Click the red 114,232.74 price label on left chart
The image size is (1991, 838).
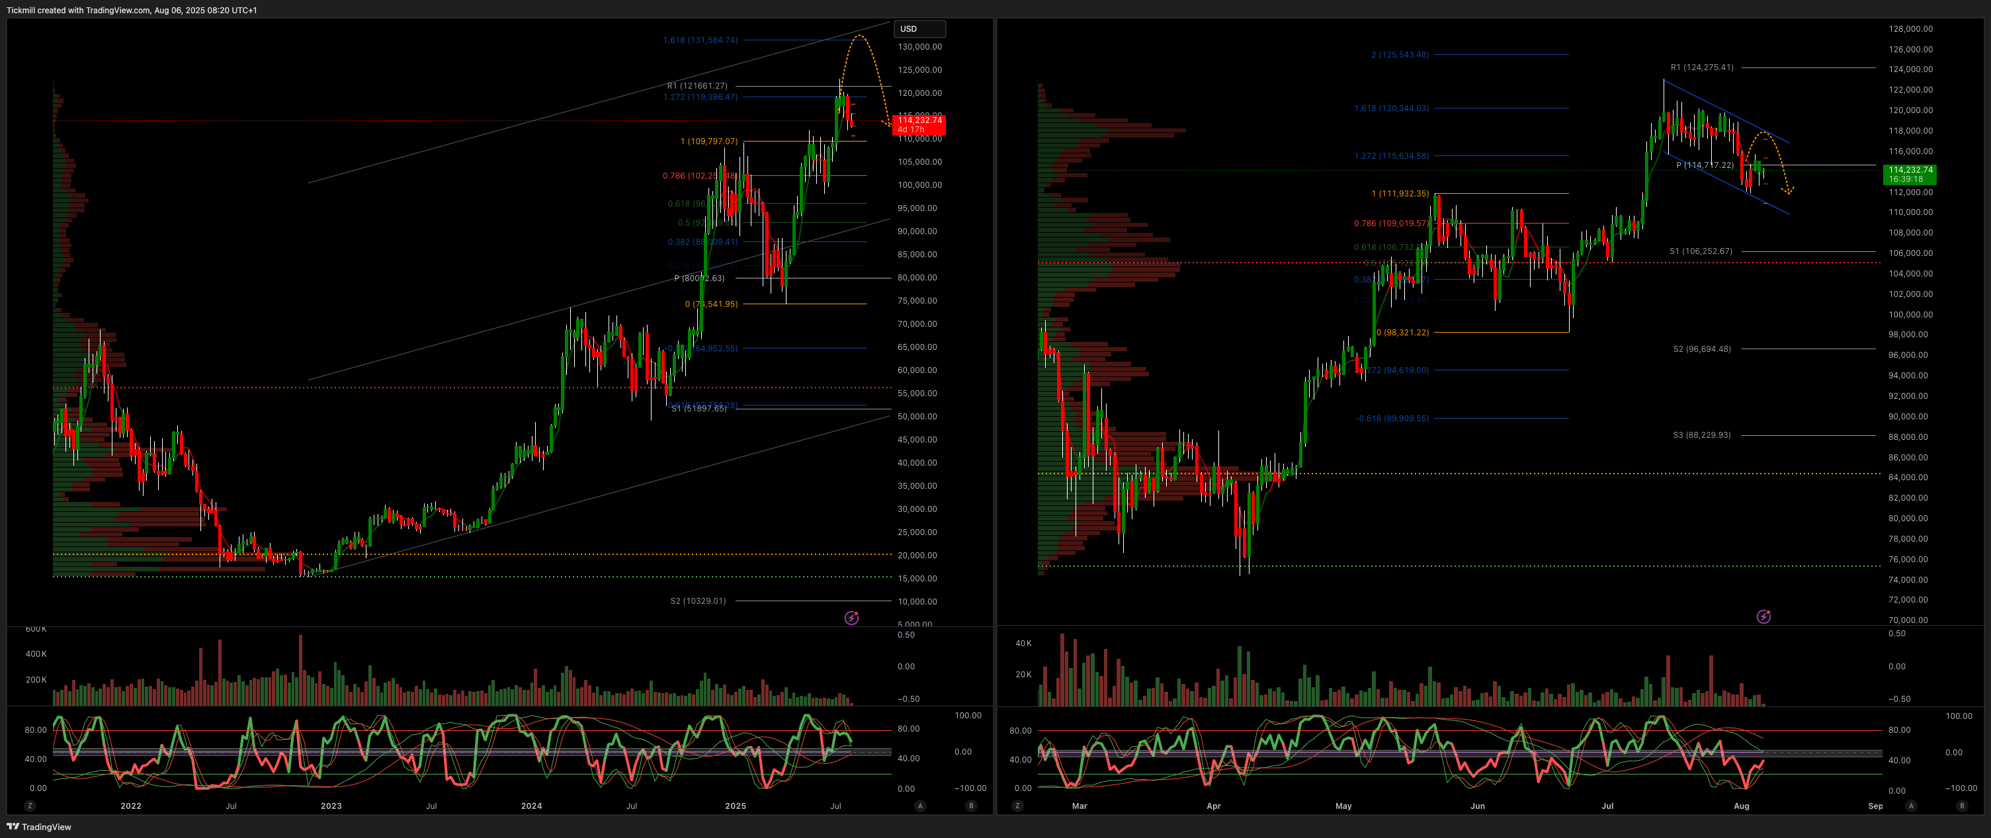[x=919, y=124]
